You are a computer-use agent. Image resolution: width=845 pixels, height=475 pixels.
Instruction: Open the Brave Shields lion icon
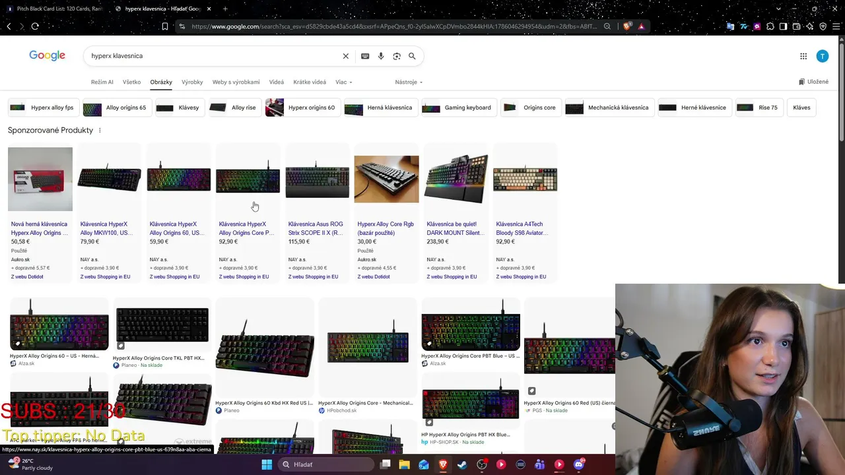pos(626,26)
